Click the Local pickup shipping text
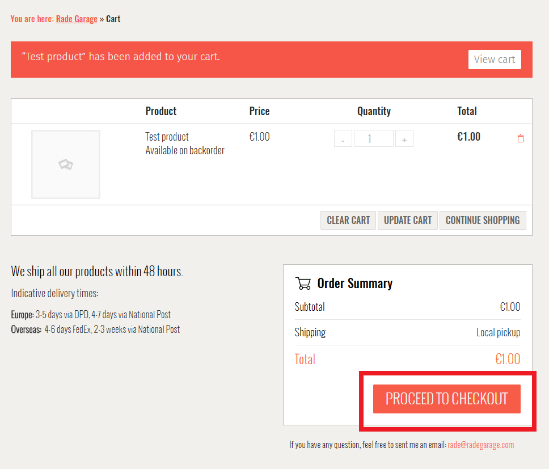 (498, 332)
